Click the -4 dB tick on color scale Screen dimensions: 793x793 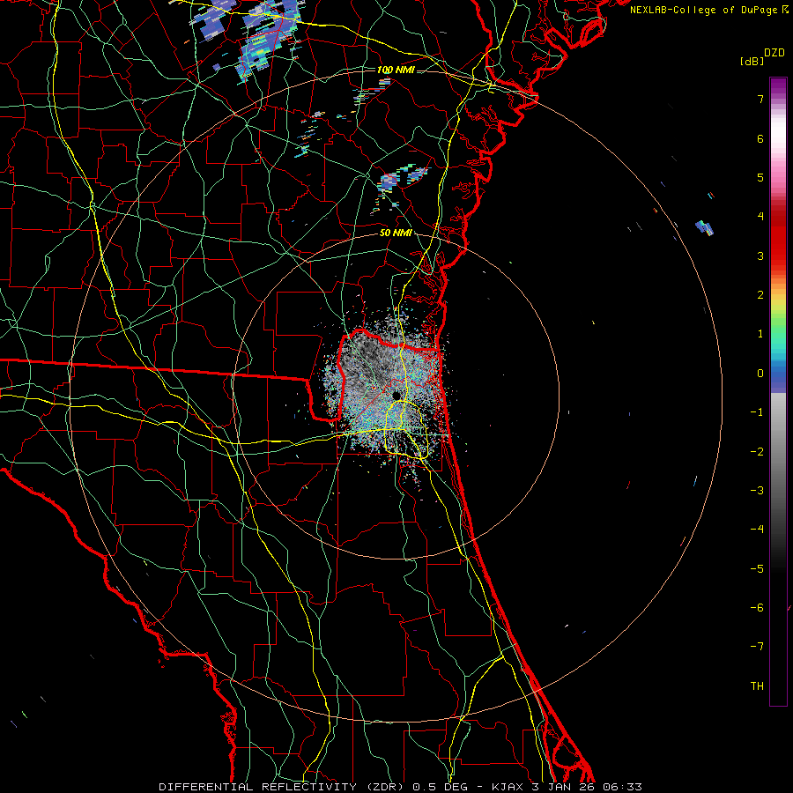point(757,529)
